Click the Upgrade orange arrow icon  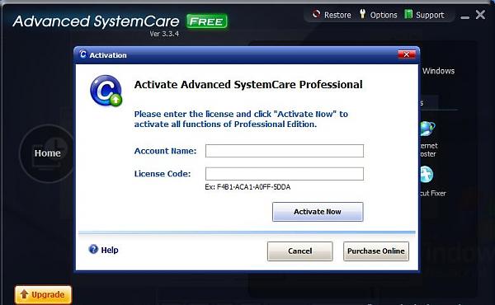click(x=24, y=294)
